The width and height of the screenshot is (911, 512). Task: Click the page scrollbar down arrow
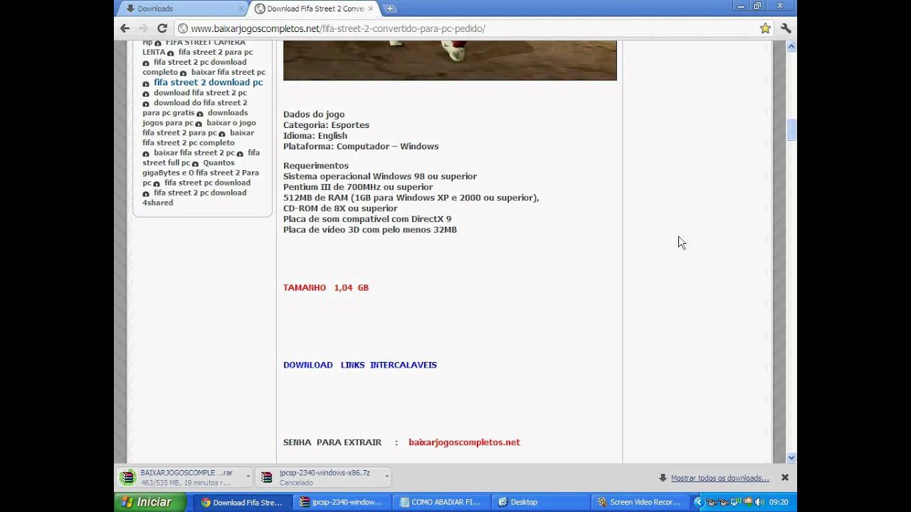pos(791,458)
